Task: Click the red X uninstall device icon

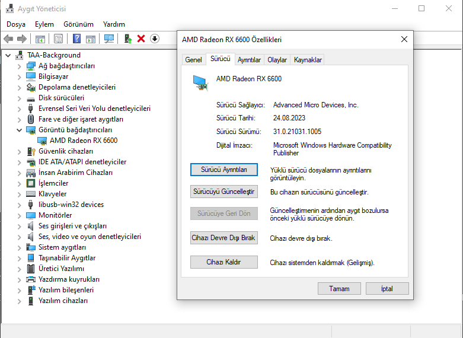Action: [x=141, y=39]
